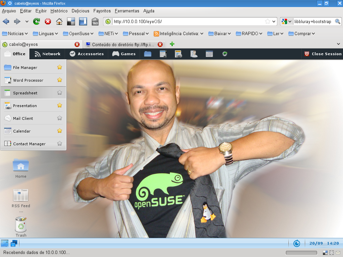Click the TAG toolbar icon
The image size is (343, 257).
95,22
